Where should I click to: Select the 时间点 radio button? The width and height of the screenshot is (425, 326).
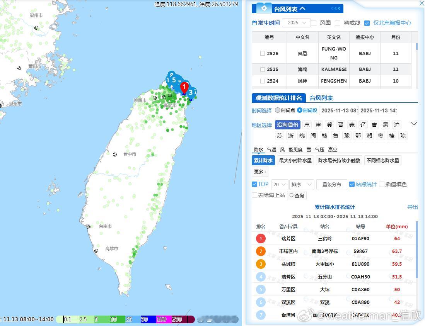278,110
